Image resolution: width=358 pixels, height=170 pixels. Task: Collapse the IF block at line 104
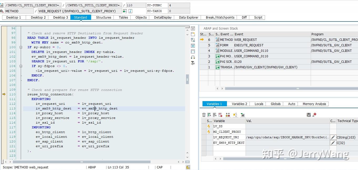click(21, 67)
